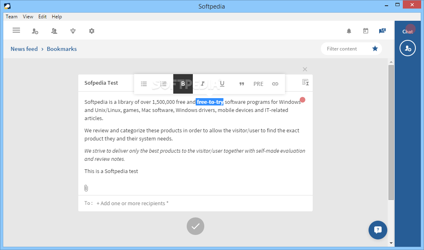Open the settings gear icon

click(92, 31)
